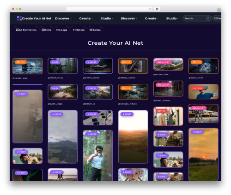This screenshot has width=231, height=195.
Task: Switch to the Loops filter tab
Action: pyautogui.click(x=61, y=30)
